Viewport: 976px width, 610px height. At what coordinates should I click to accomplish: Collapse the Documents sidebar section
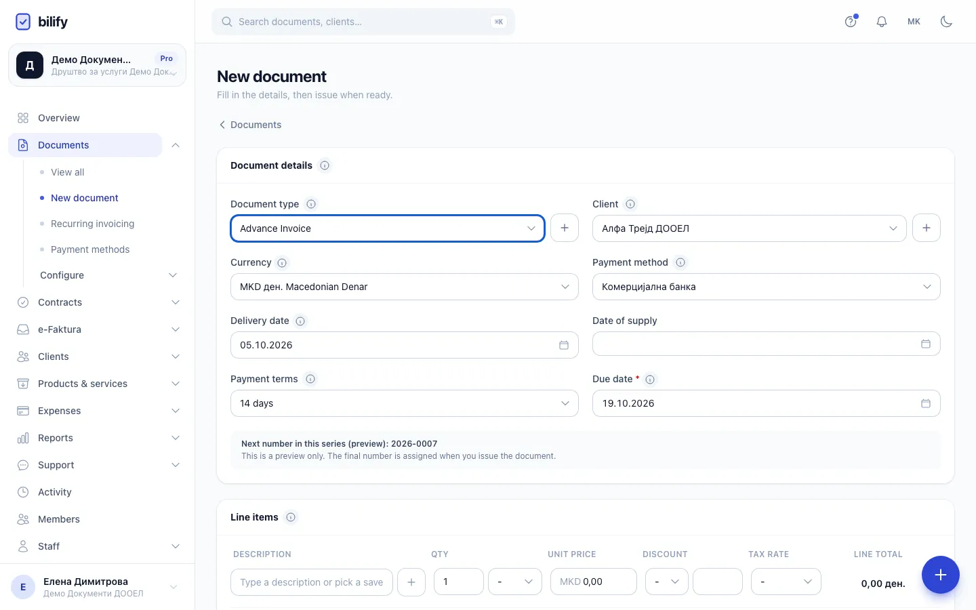click(x=176, y=145)
